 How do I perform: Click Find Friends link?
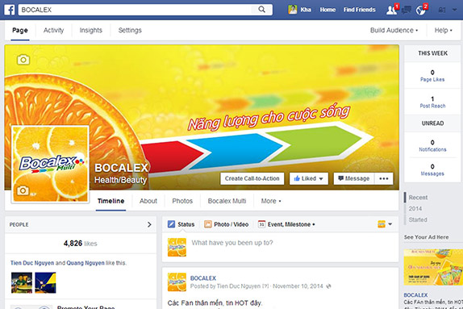(x=360, y=10)
